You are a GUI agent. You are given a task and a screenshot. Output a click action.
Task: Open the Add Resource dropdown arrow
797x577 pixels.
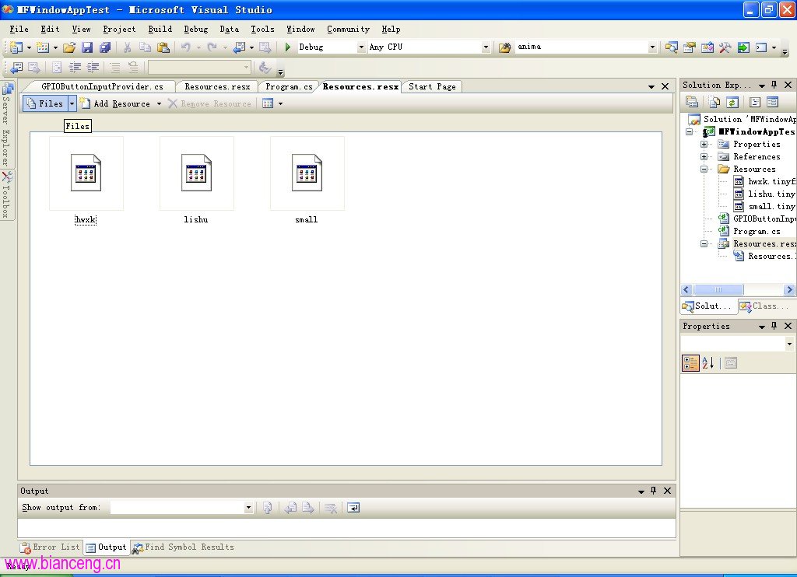coord(159,103)
